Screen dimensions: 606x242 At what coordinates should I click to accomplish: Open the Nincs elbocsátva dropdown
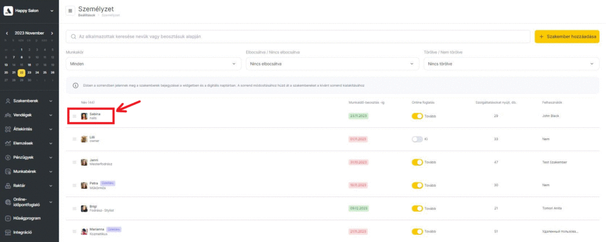point(332,64)
